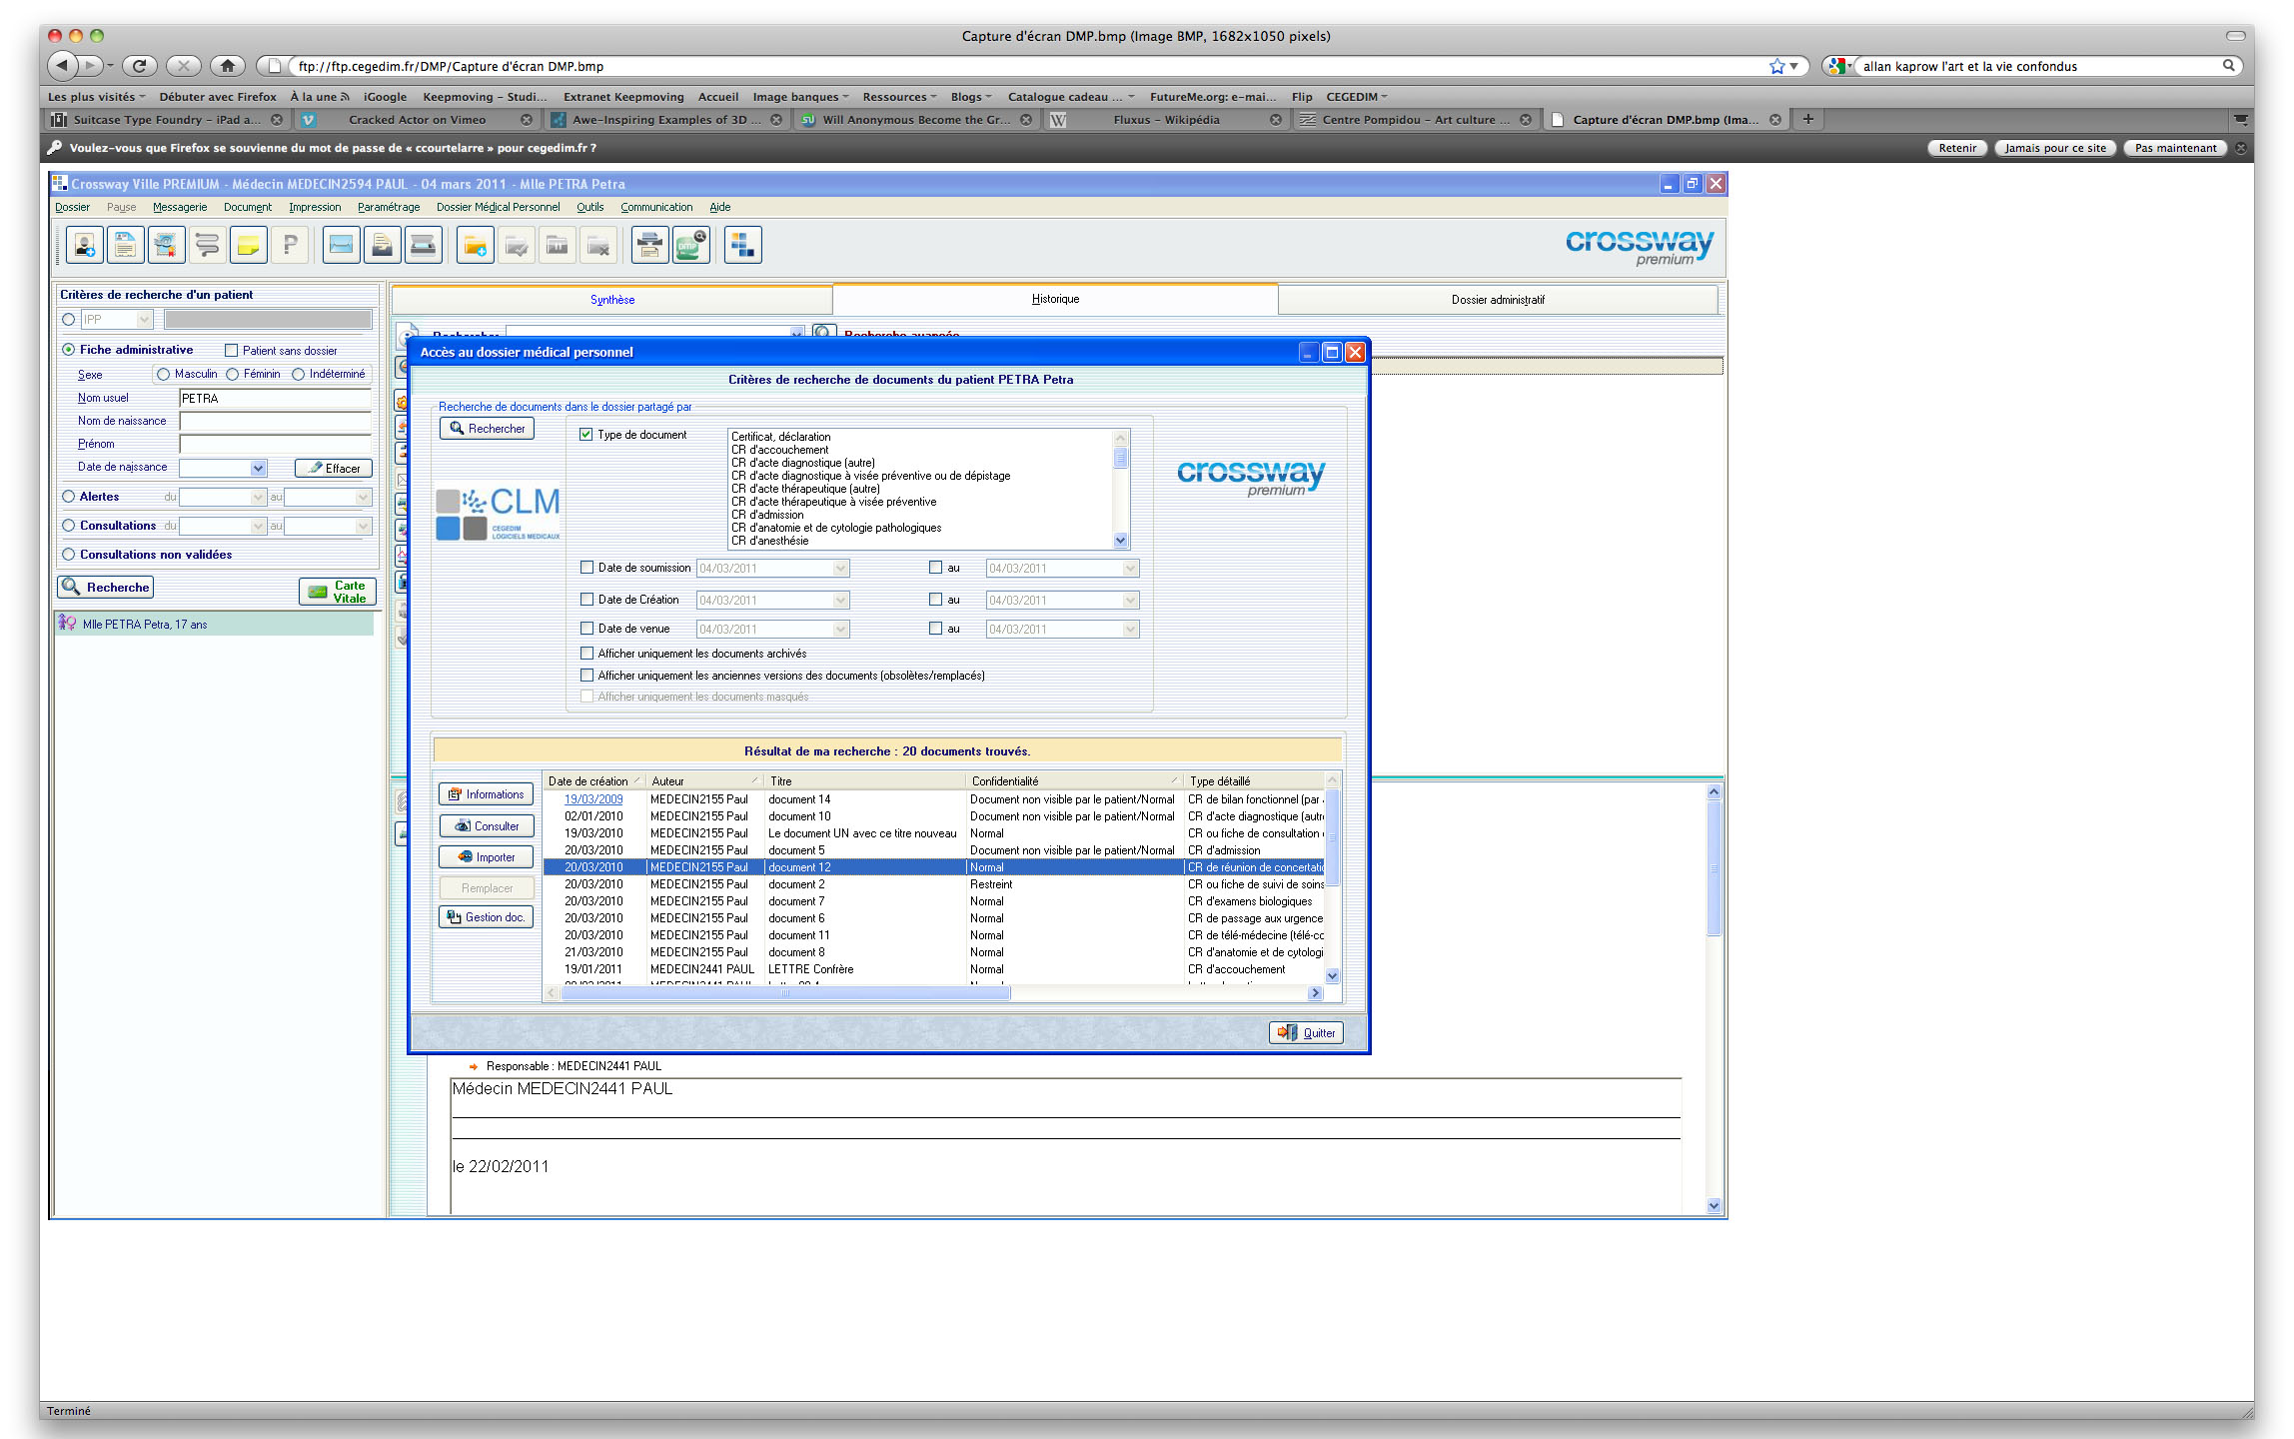Open the Date de naissance dropdown
This screenshot has width=2294, height=1439.
coord(258,468)
